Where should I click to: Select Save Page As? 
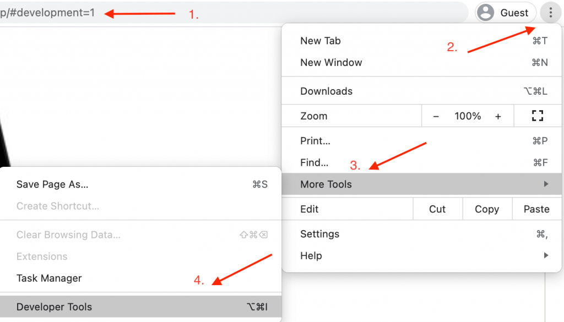click(52, 184)
